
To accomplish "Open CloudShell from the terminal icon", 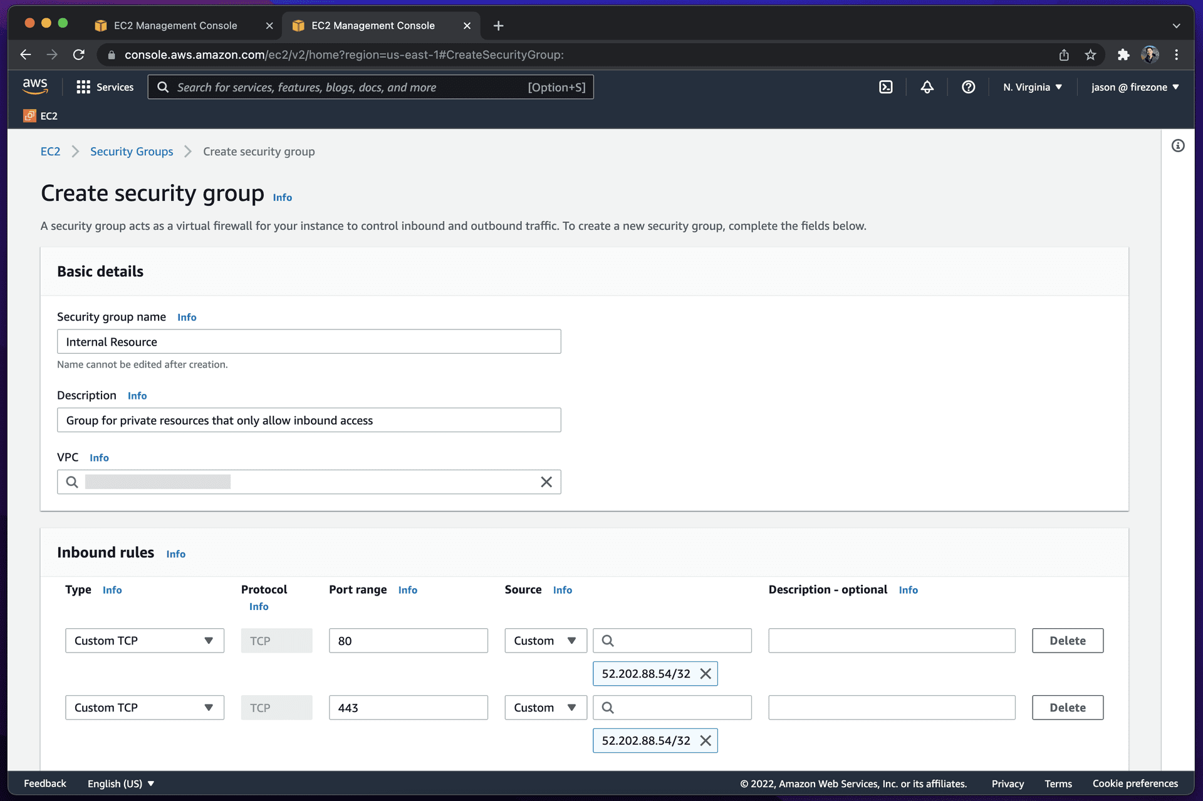I will click(885, 87).
